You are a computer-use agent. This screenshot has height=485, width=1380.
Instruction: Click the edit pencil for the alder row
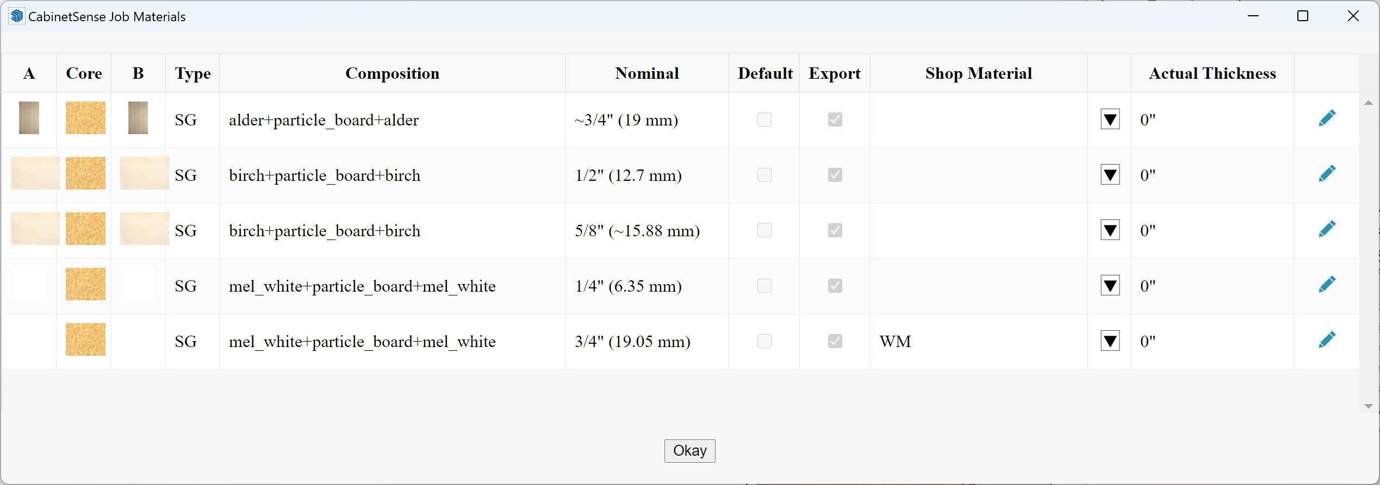(x=1327, y=118)
